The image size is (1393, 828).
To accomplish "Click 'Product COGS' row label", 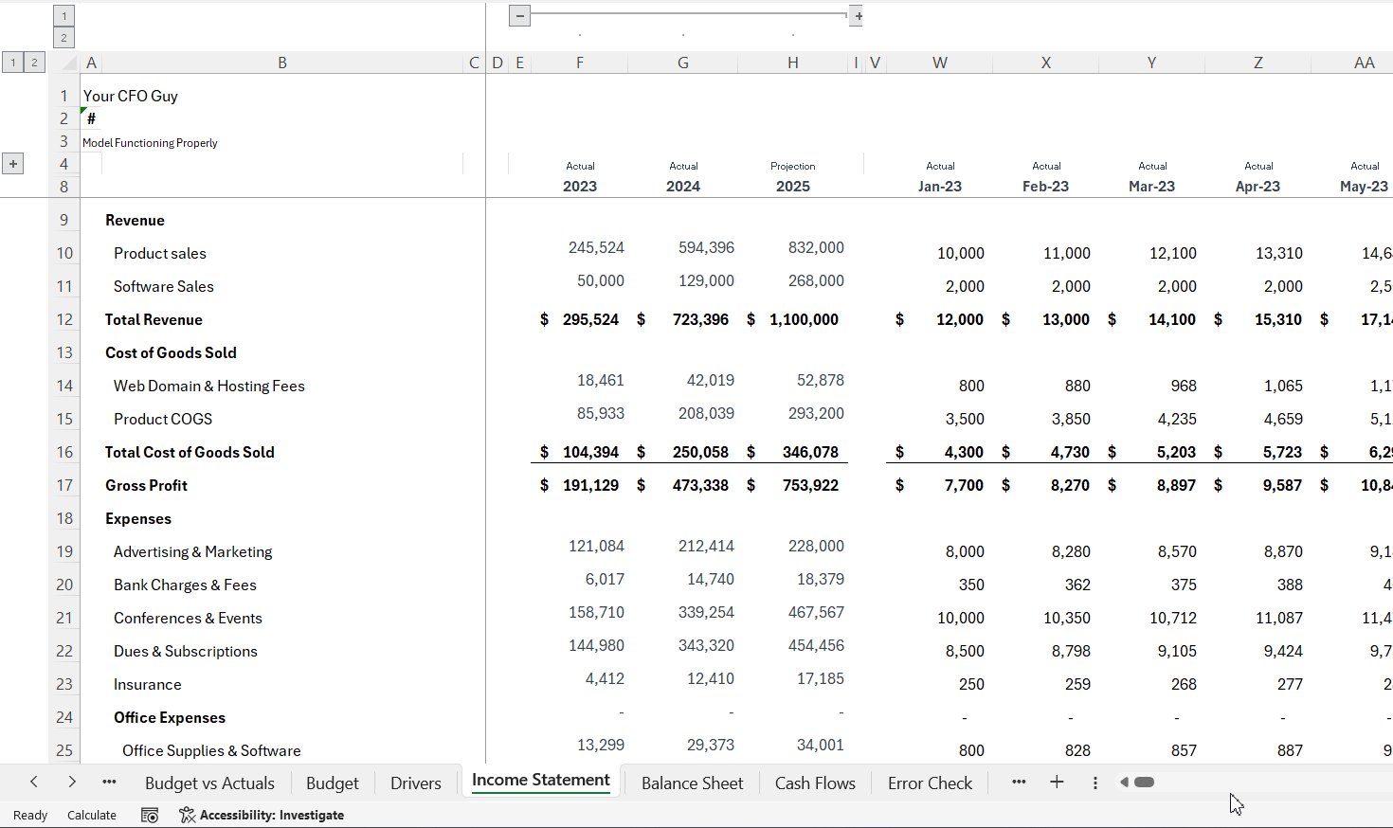I will coord(163,419).
